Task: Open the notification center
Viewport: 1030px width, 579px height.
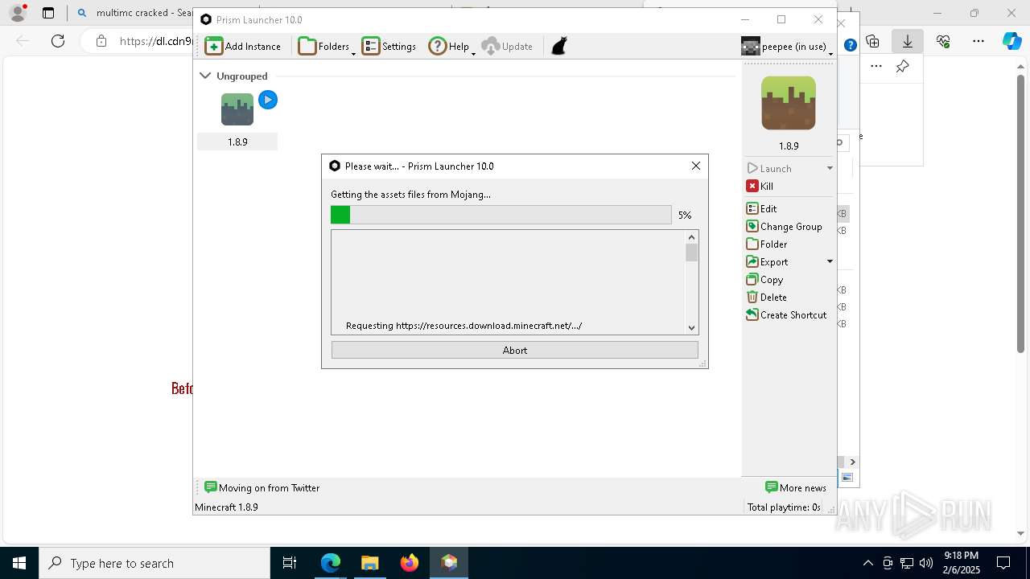Action: [x=1003, y=563]
